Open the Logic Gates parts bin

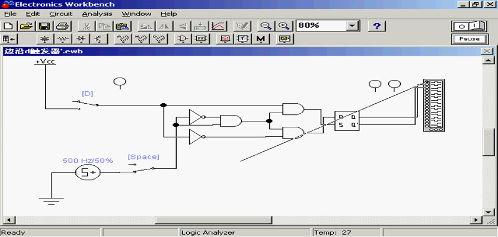click(x=183, y=39)
